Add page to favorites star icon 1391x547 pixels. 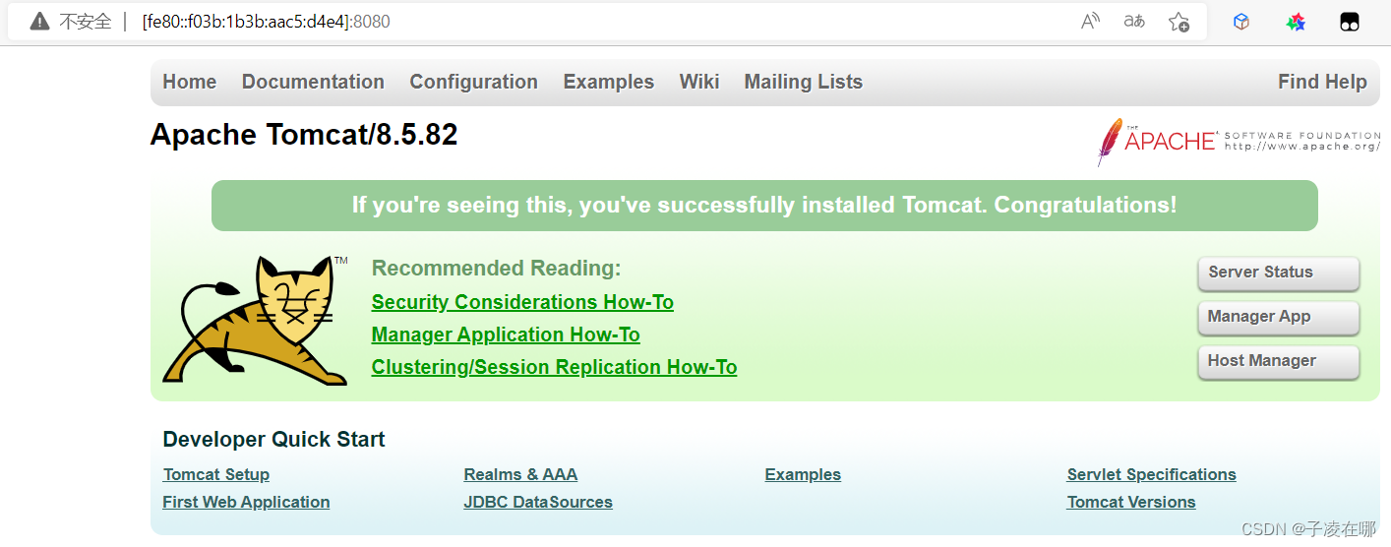(x=1179, y=22)
